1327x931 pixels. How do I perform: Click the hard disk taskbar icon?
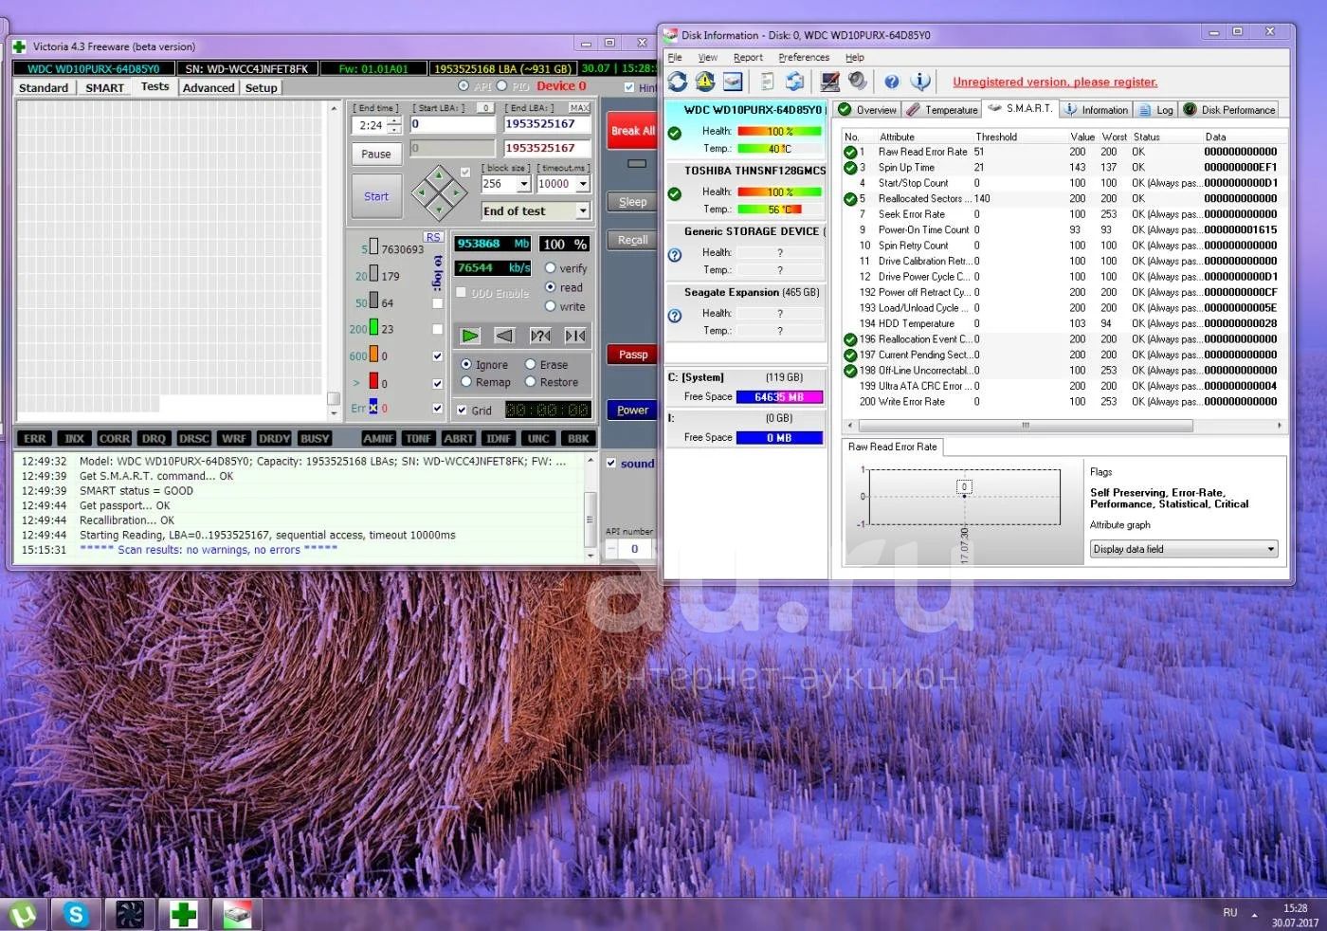[x=237, y=914]
